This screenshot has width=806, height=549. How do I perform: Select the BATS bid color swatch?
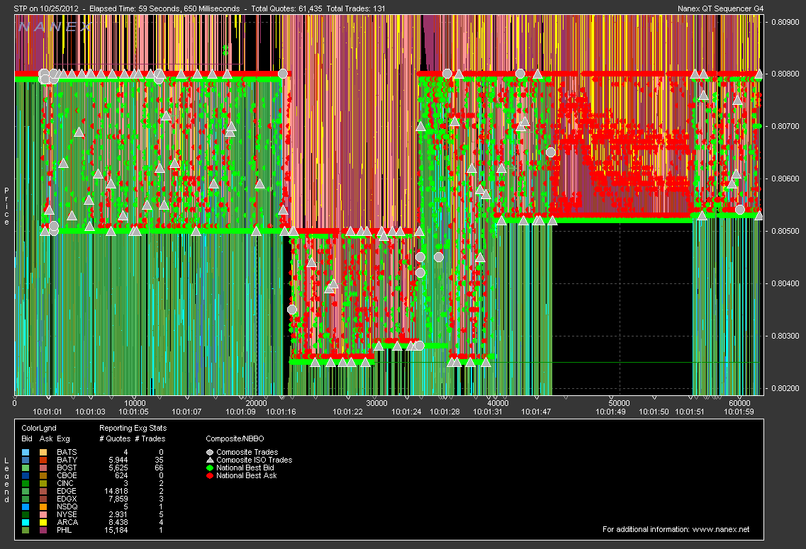[x=26, y=453]
